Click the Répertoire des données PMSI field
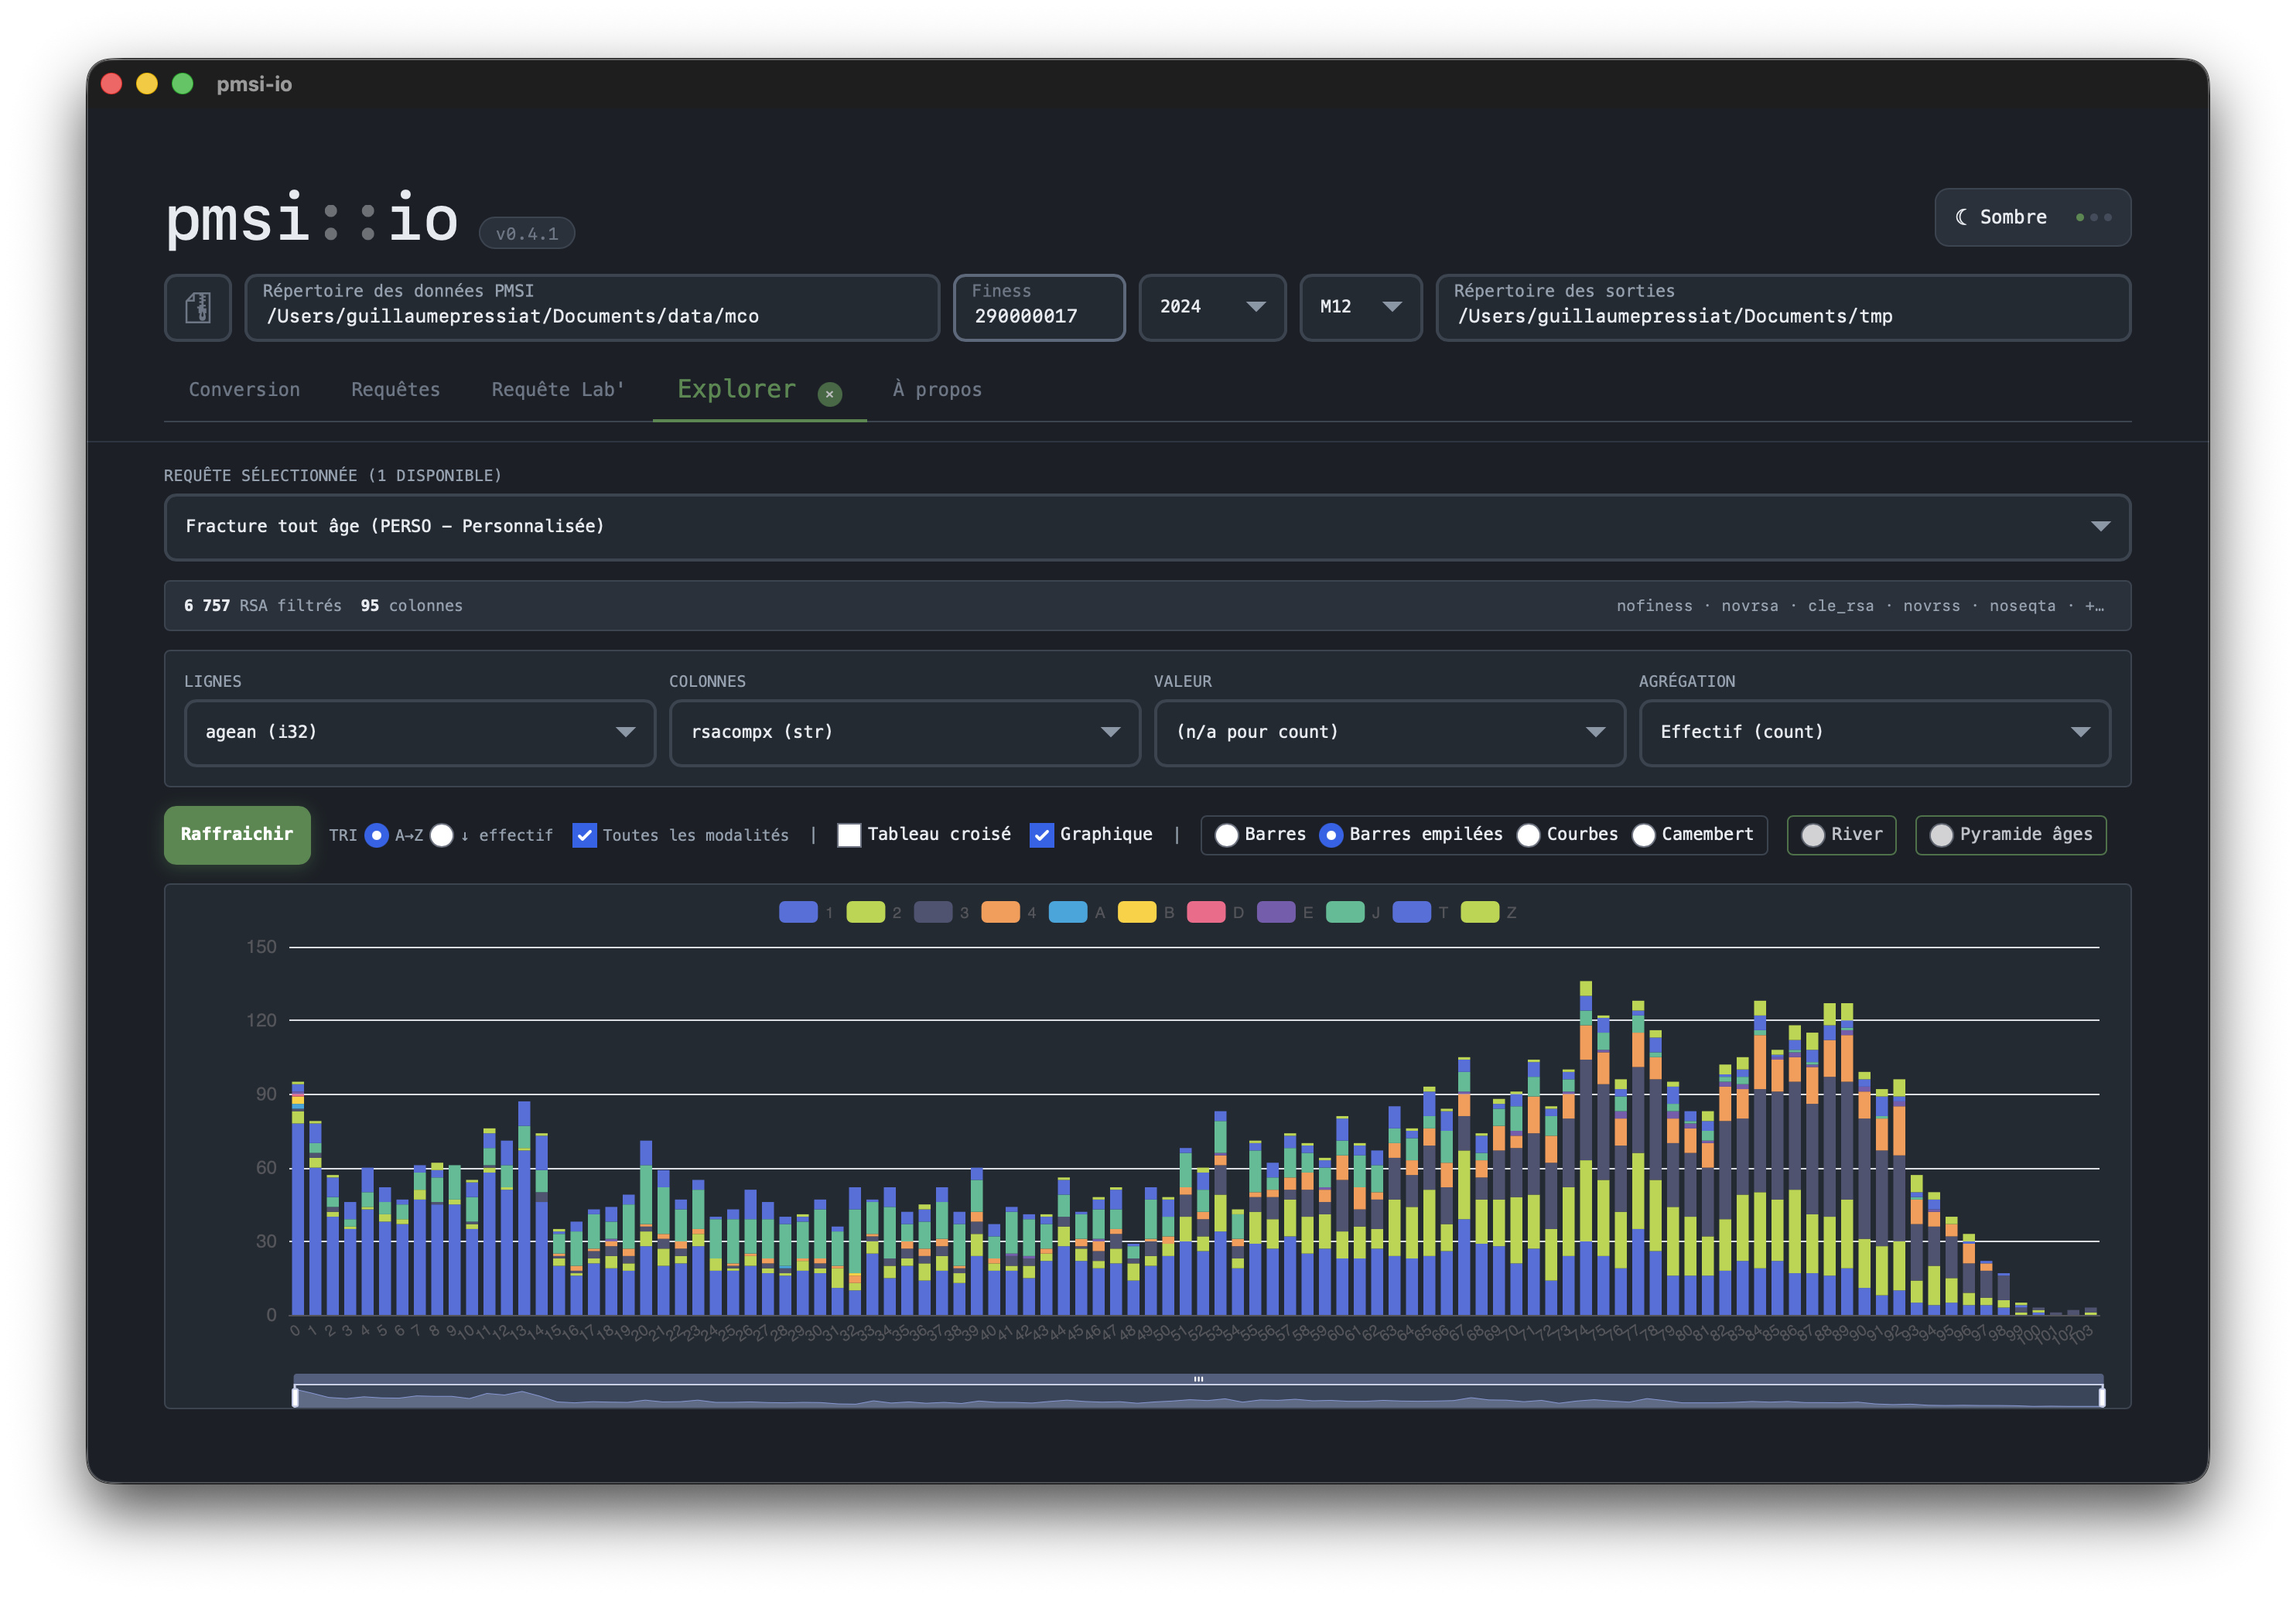2296x1598 pixels. pyautogui.click(x=592, y=307)
